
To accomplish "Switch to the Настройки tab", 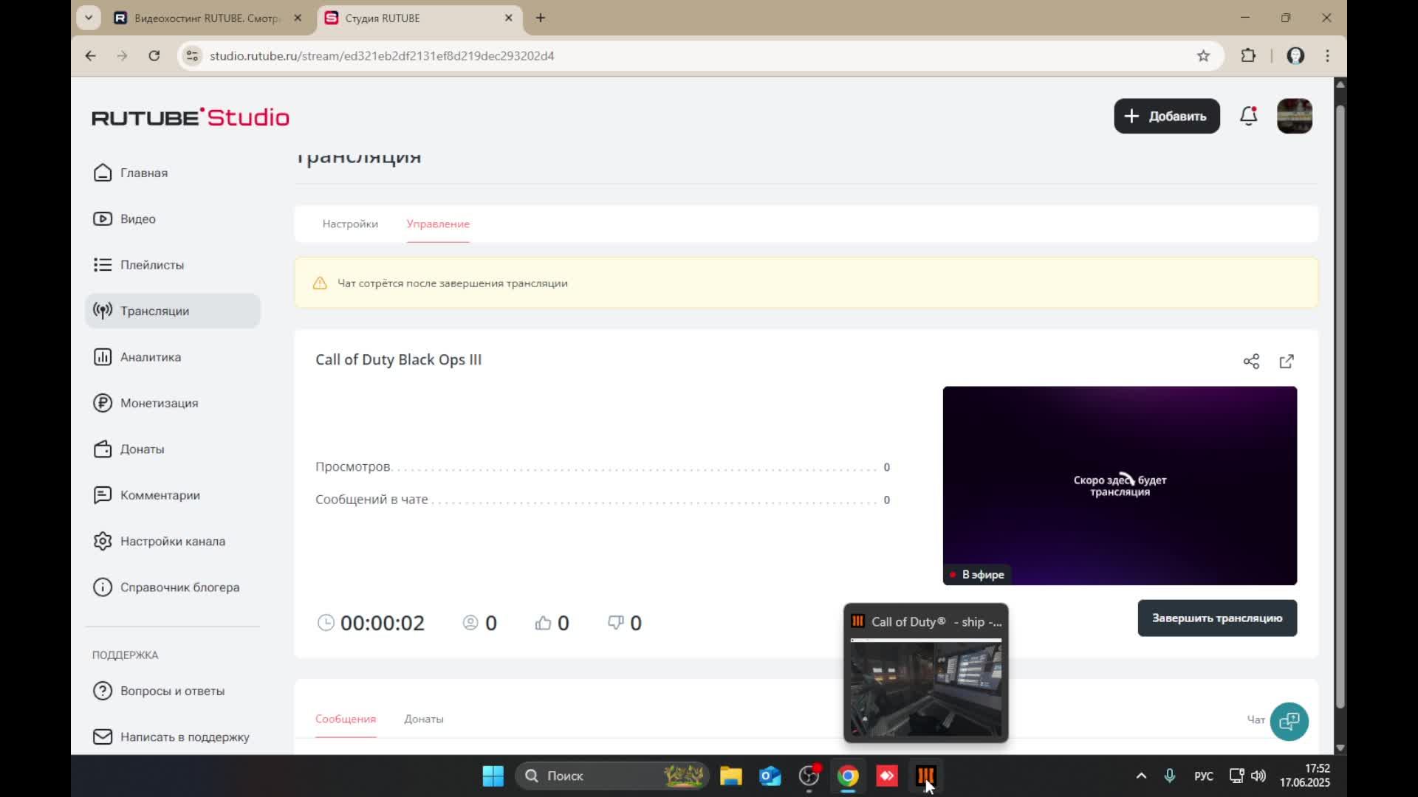I will click(350, 224).
